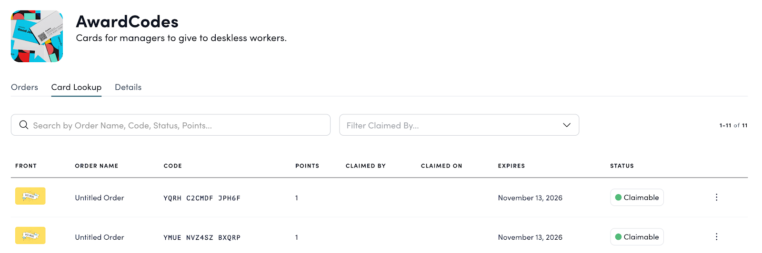Screen dimensions: 762x253
Task: Click the magnifying glass search icon
Action: pyautogui.click(x=23, y=125)
